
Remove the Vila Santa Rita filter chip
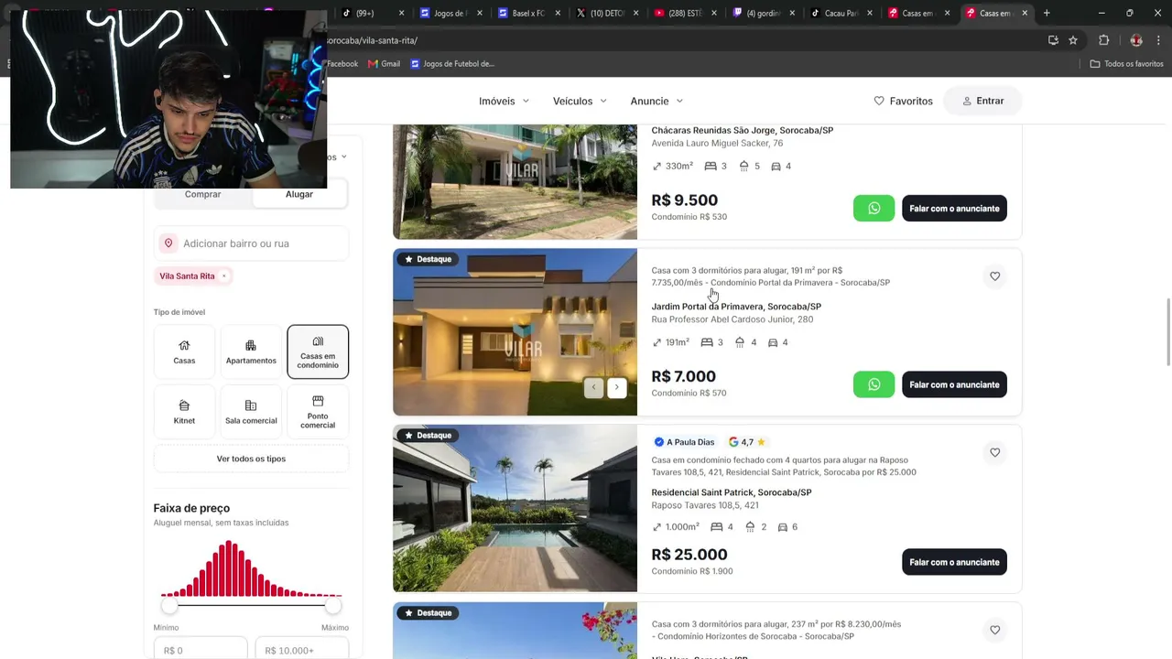tap(223, 276)
